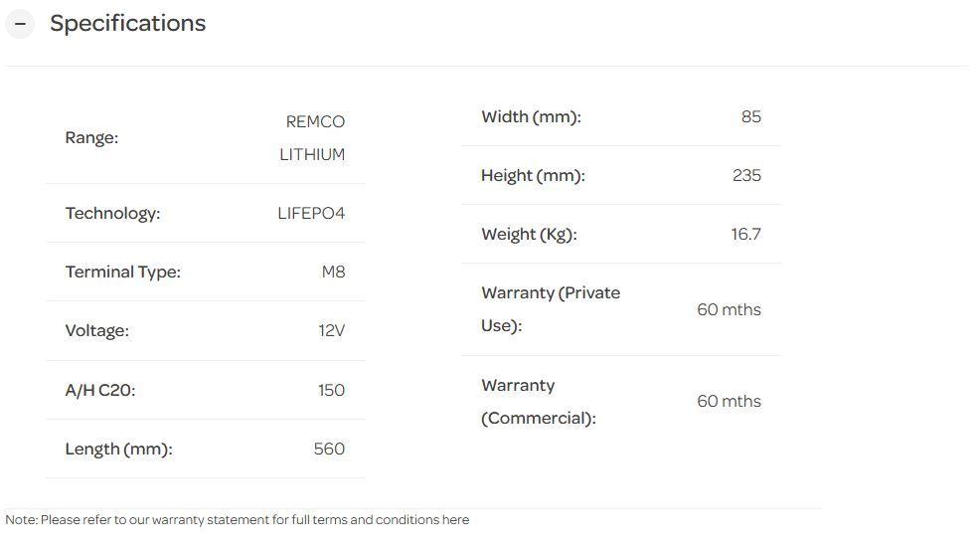The image size is (979, 545).
Task: Open warranty statement link in the note
Action: [454, 520]
